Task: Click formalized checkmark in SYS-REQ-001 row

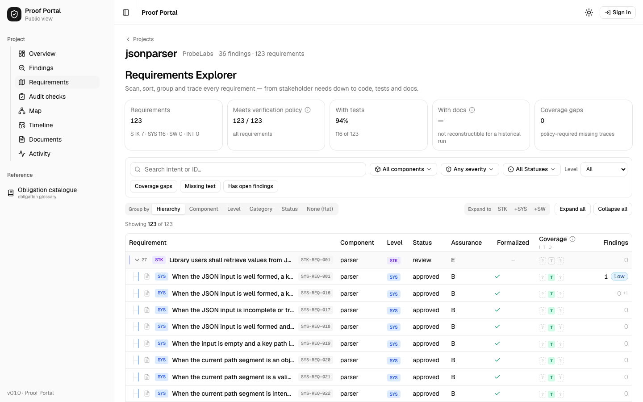Action: (x=497, y=276)
